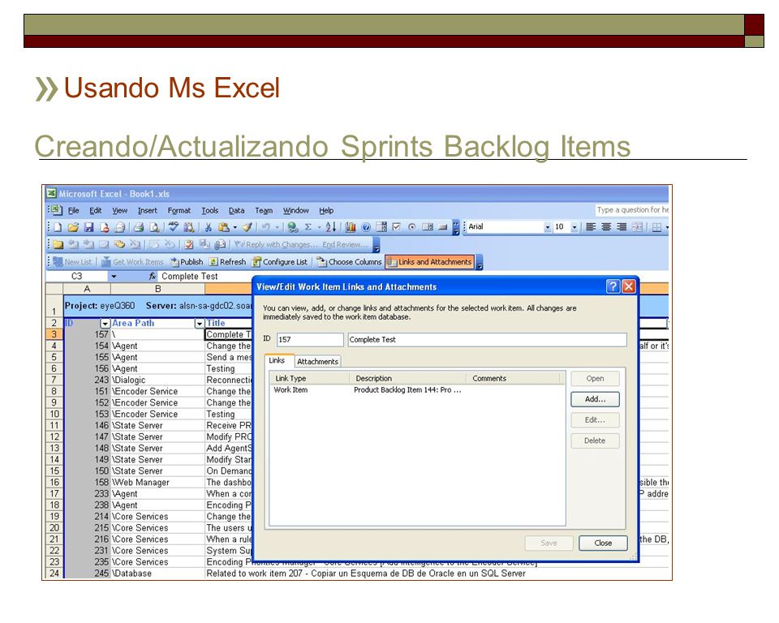Expand the Reviewing toolbar options chevron
This screenshot has width=779, height=623.
click(376, 244)
